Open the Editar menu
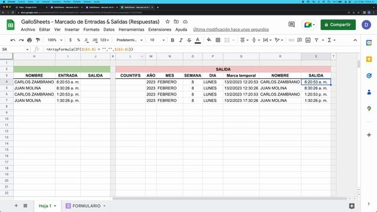377x212 pixels. pyautogui.click(x=45, y=29)
